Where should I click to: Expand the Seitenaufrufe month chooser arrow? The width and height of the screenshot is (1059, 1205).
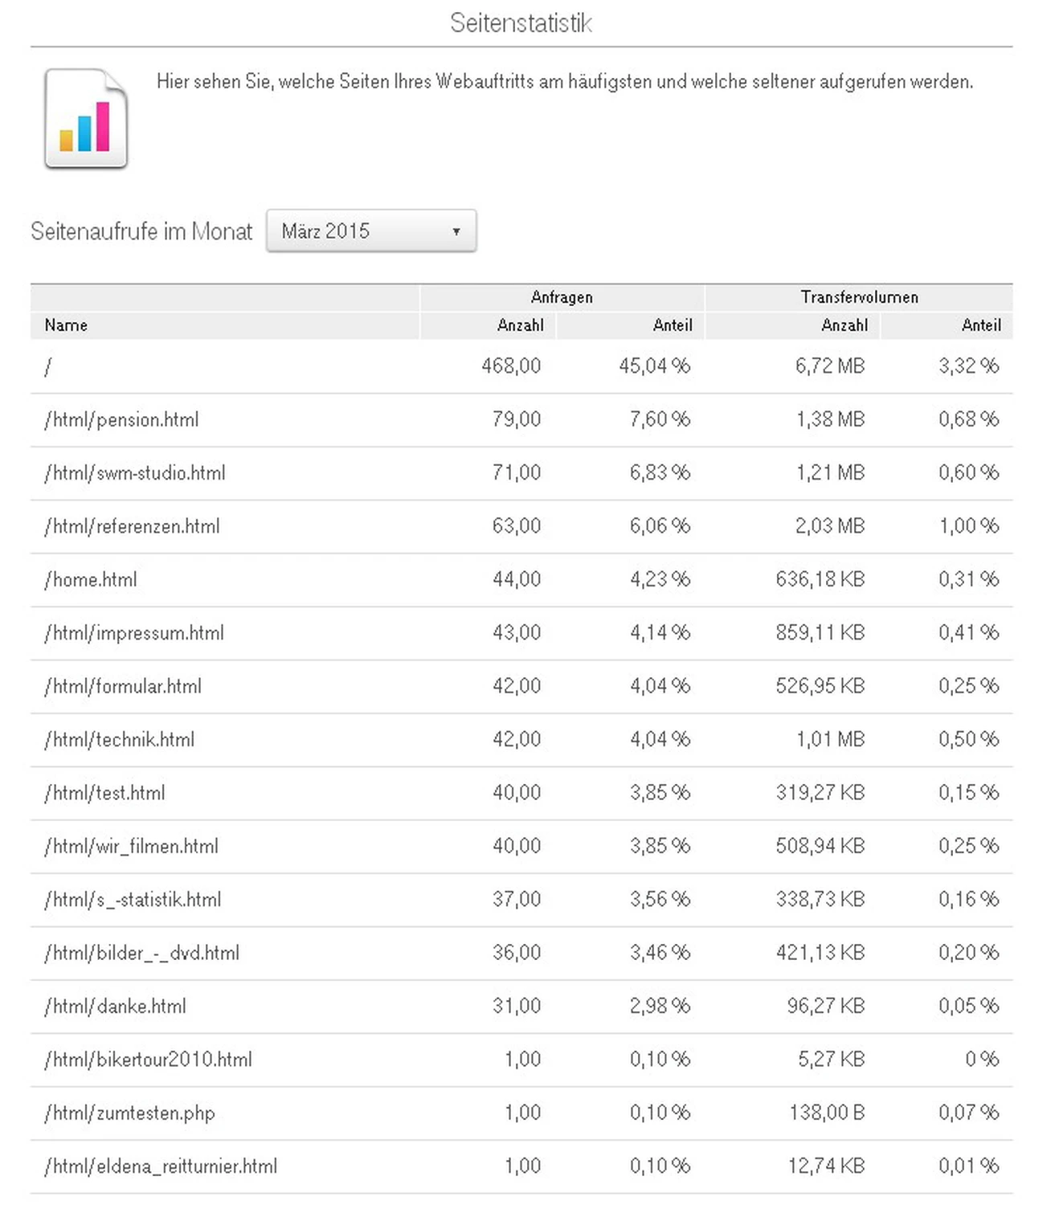[456, 231]
